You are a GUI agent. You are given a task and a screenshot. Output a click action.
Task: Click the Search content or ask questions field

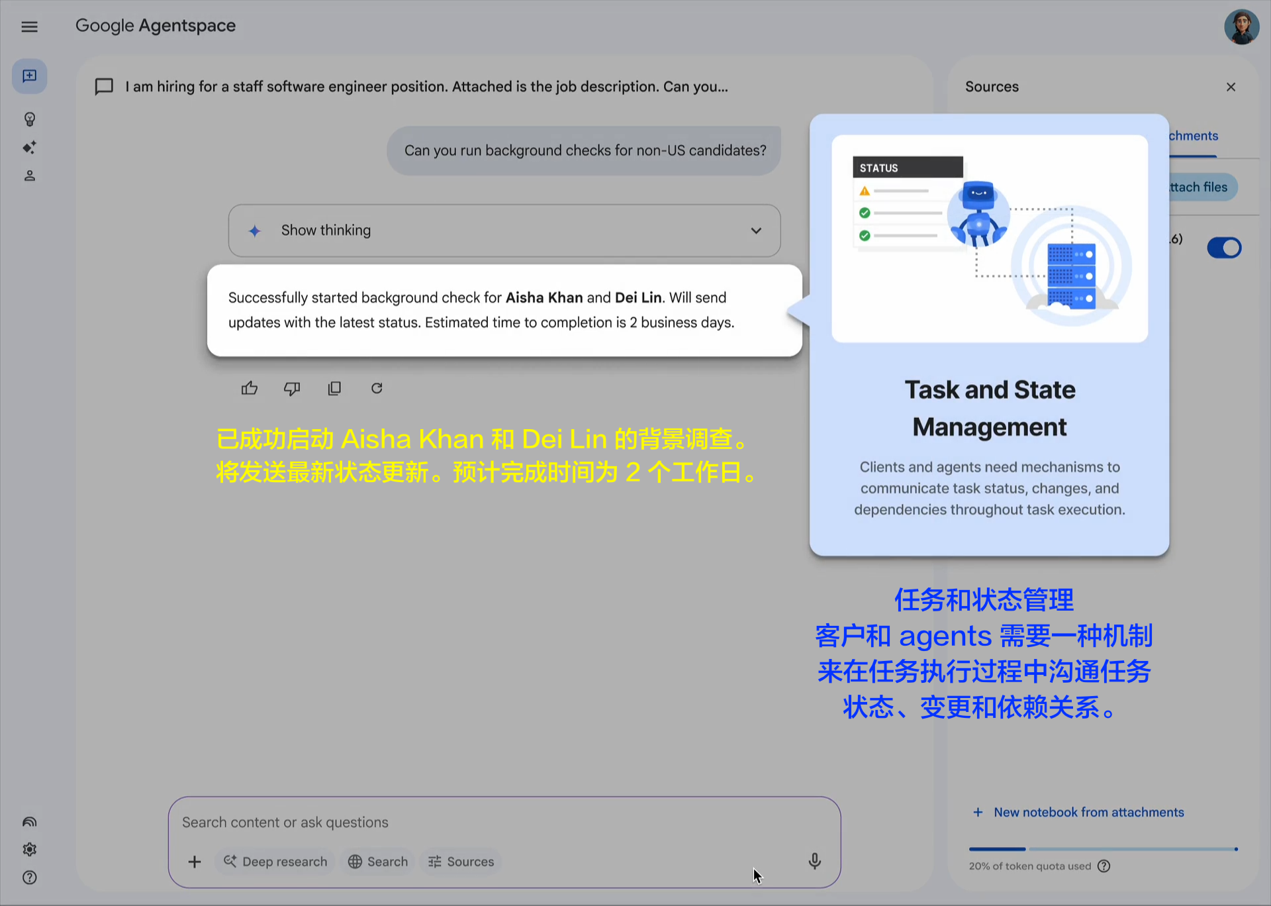click(x=463, y=823)
